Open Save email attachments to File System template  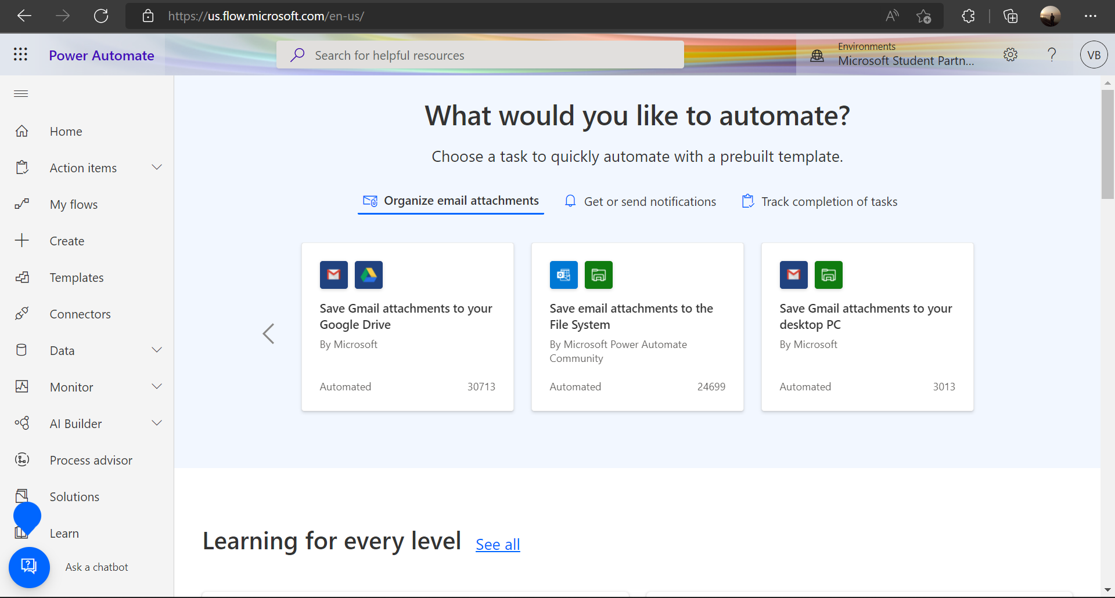[x=638, y=327]
